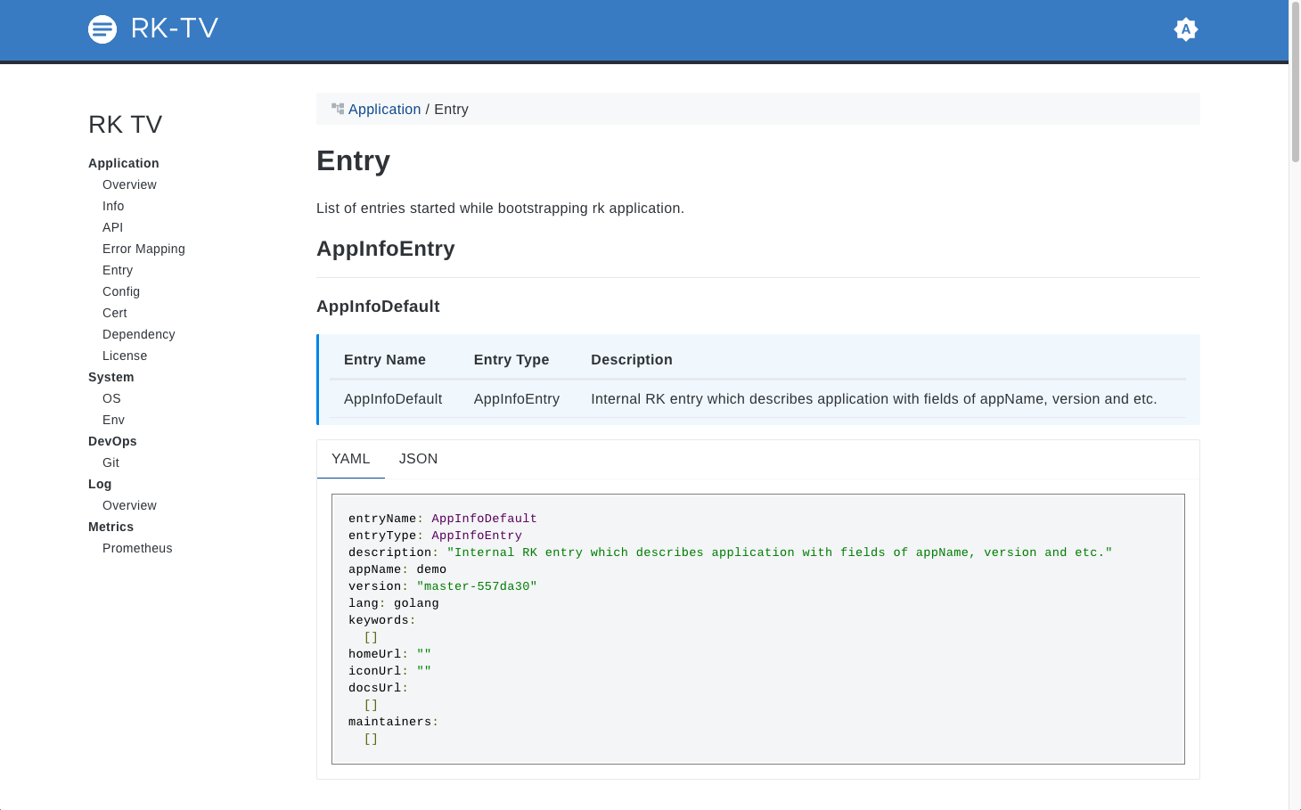Click the Metrics sidebar section heading
This screenshot has width=1301, height=810.
point(110,527)
